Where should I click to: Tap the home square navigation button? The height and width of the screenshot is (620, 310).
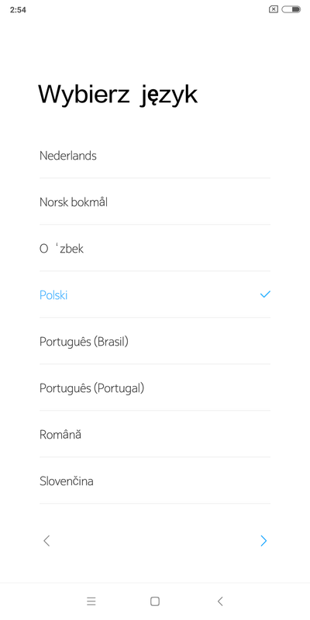click(x=155, y=601)
